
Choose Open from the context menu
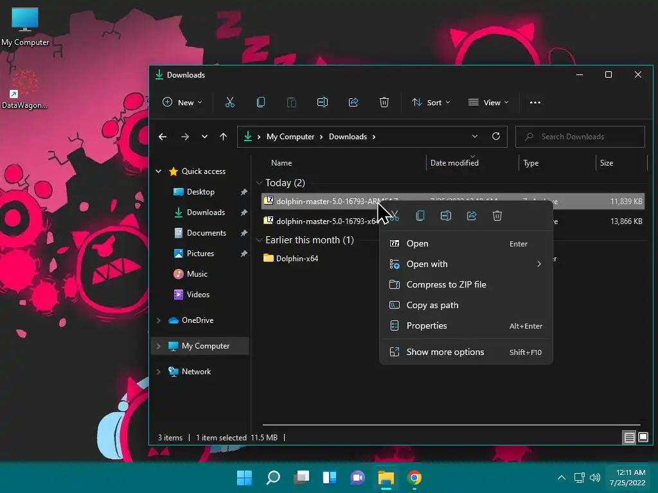coord(466,243)
